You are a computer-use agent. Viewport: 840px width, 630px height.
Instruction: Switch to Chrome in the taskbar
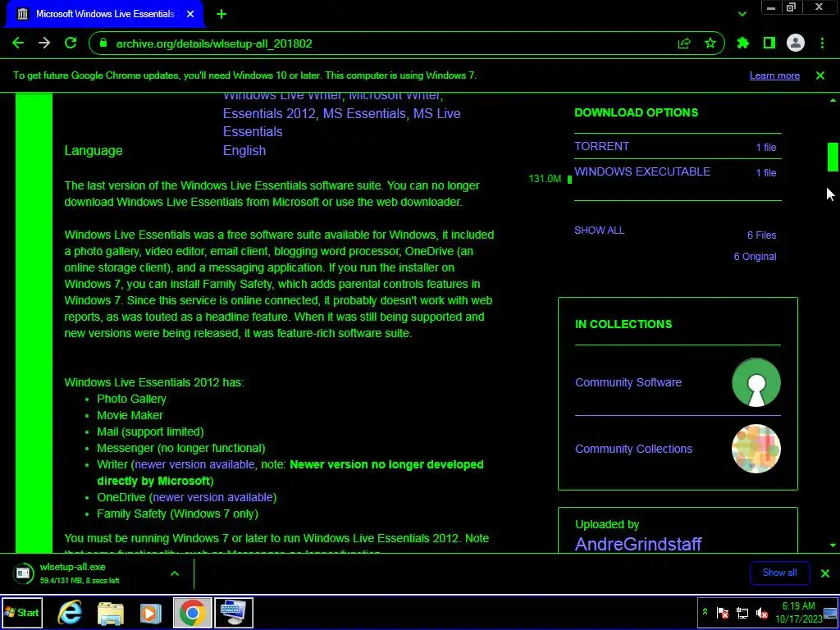tap(192, 612)
